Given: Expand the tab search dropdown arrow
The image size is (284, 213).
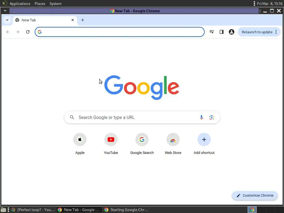Looking at the screenshot, I should [7, 20].
